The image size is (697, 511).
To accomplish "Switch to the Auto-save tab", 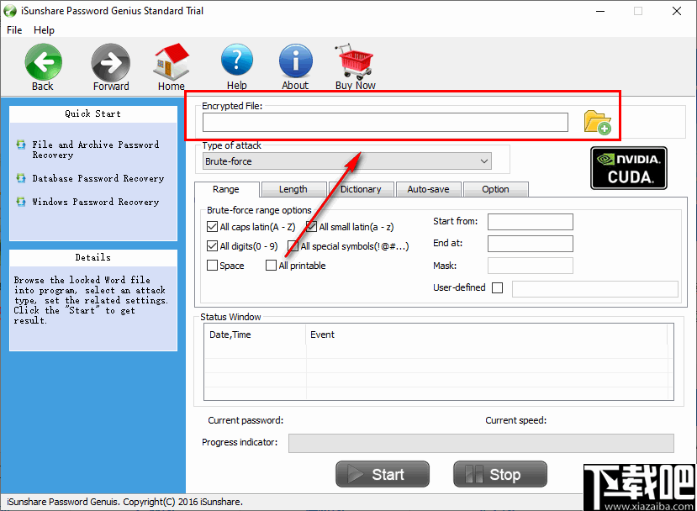I will tap(429, 189).
